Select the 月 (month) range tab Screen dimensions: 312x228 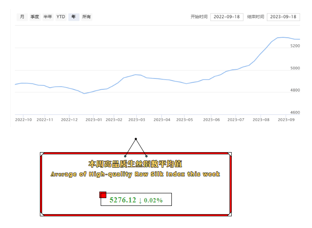point(22,17)
